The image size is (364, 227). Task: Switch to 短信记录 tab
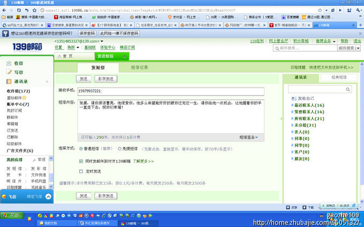(x=140, y=67)
